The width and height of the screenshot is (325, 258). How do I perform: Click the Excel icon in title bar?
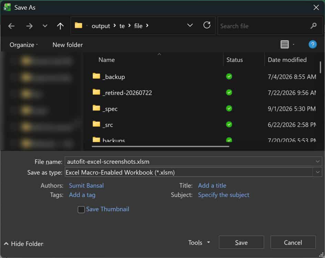pyautogui.click(x=7, y=8)
